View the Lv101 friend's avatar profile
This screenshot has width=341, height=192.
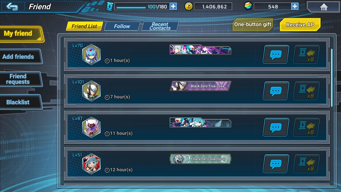tap(91, 91)
